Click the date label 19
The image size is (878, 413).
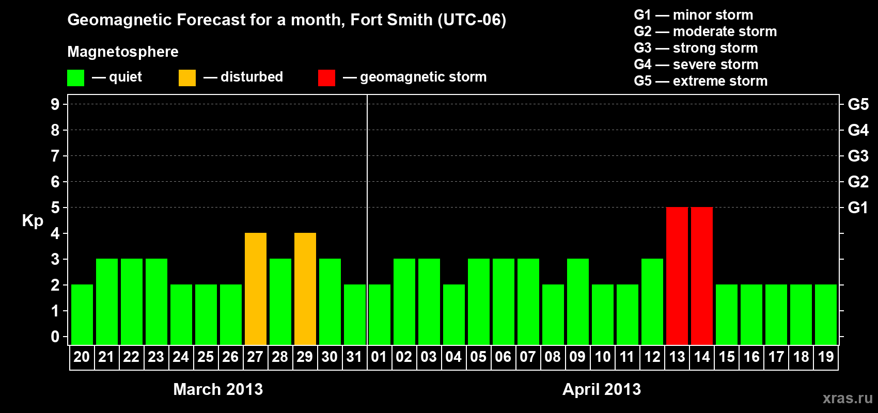point(826,357)
